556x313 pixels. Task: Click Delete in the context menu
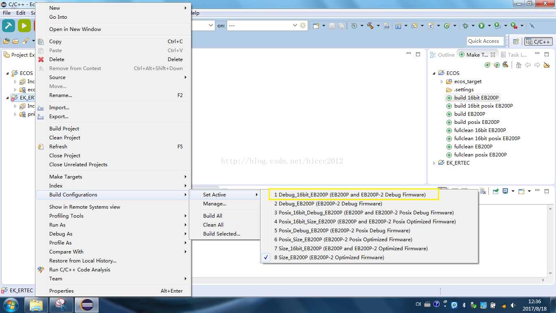click(114, 59)
